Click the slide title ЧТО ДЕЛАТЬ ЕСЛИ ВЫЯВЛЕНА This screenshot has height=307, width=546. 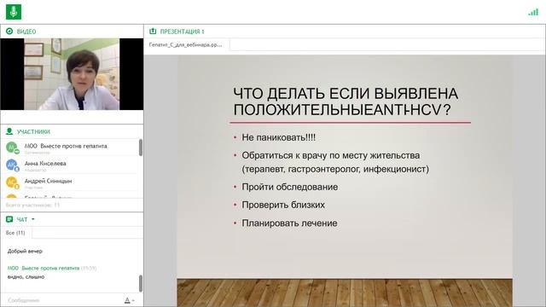[346, 94]
